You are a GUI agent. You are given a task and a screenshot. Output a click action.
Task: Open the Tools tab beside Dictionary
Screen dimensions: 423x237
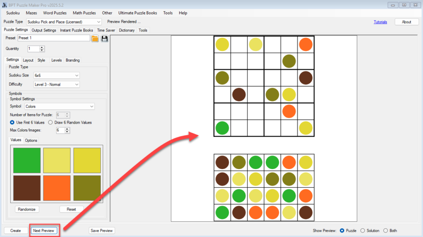[x=143, y=30]
